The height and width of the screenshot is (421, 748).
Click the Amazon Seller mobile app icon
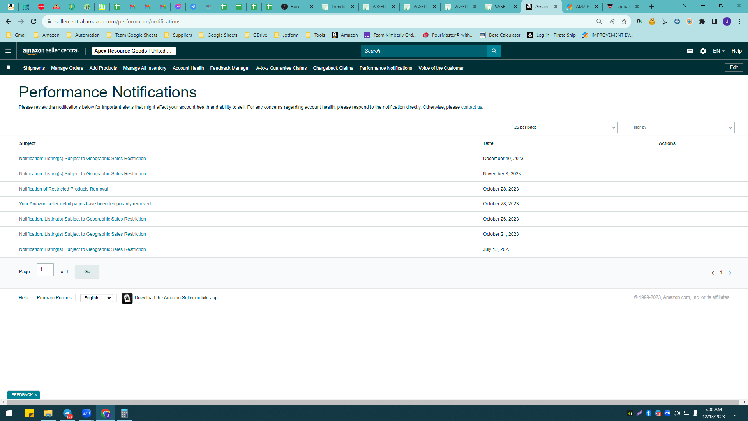[127, 298]
